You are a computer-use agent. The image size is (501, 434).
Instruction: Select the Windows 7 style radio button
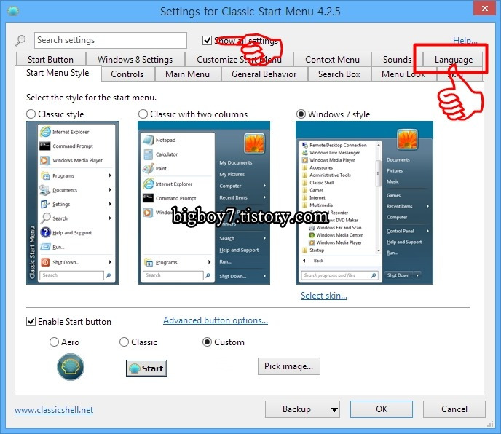[301, 114]
